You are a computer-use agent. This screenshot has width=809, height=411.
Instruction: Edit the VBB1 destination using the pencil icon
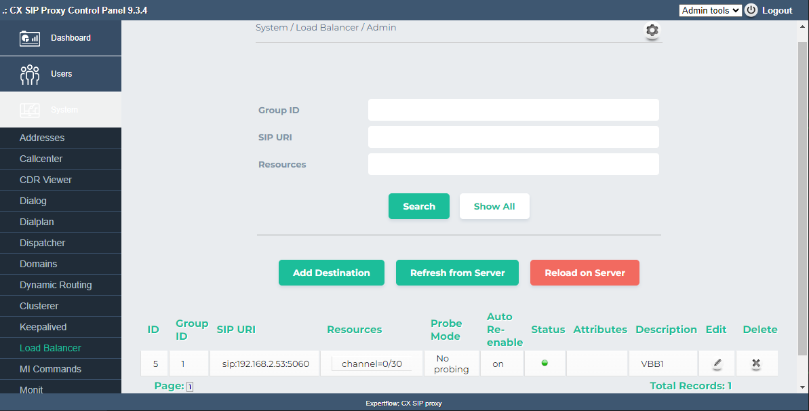716,363
